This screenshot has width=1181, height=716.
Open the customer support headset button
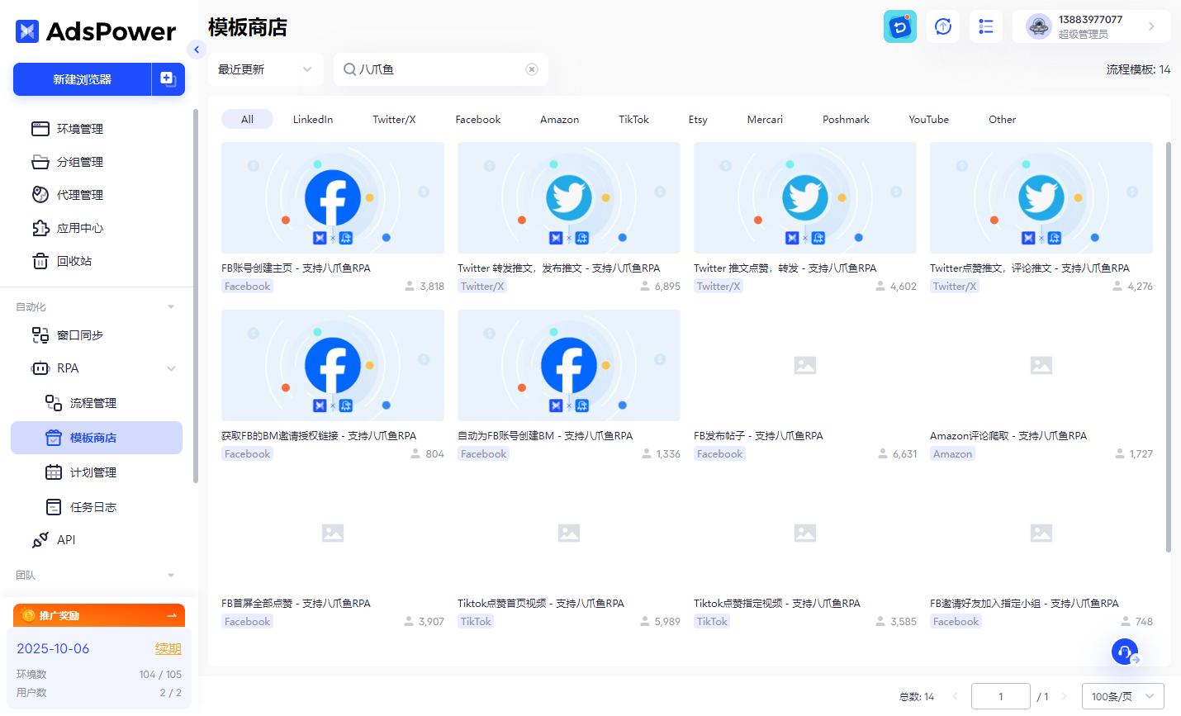(1125, 652)
